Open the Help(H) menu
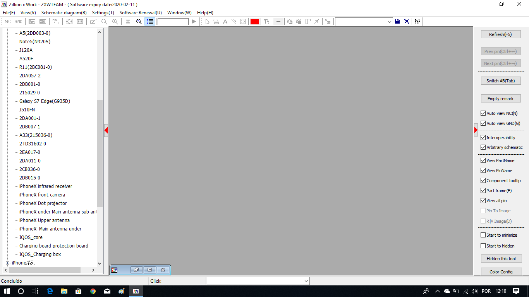The width and height of the screenshot is (529, 297). (x=205, y=13)
